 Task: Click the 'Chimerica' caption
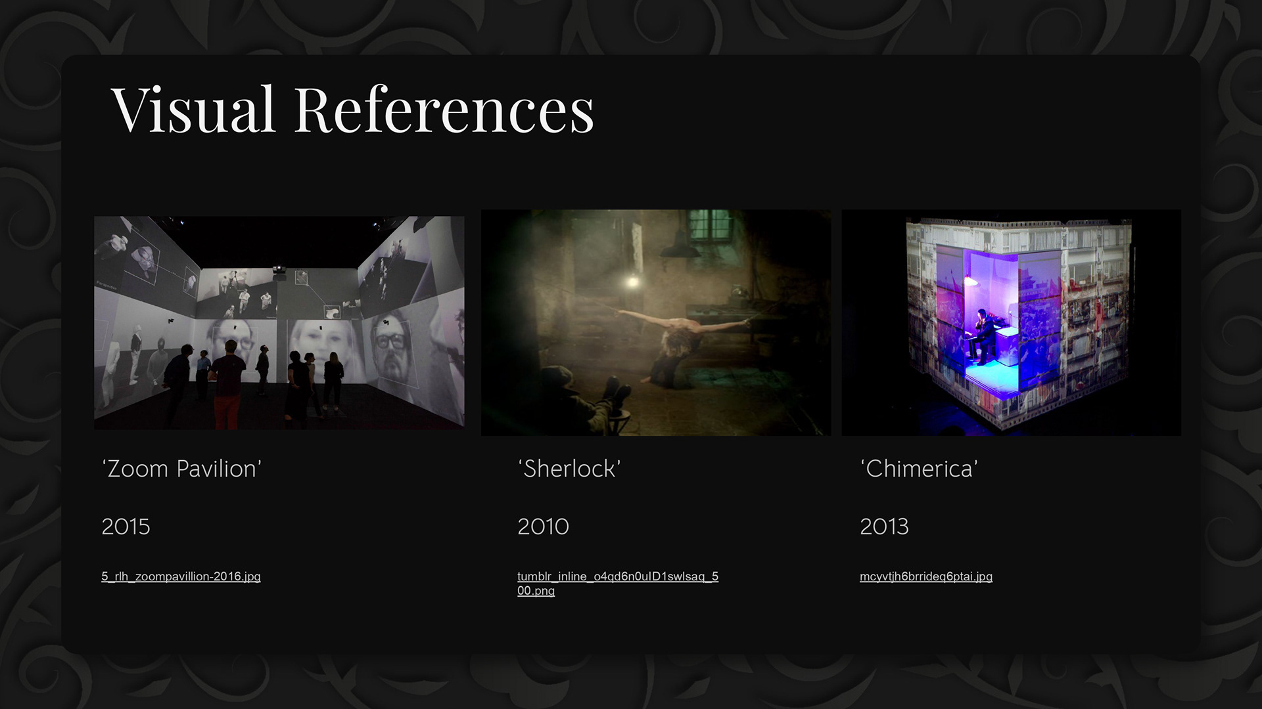pos(919,469)
